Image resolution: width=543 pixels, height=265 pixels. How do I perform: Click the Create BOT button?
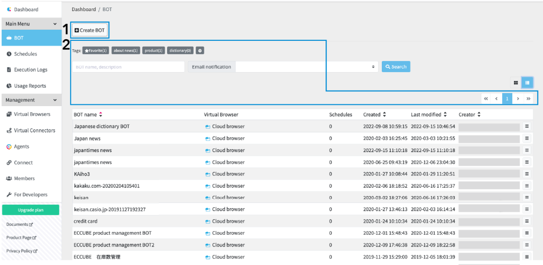tap(90, 30)
